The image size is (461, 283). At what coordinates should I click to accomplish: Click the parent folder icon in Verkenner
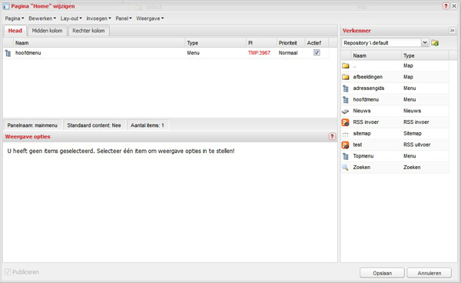346,65
